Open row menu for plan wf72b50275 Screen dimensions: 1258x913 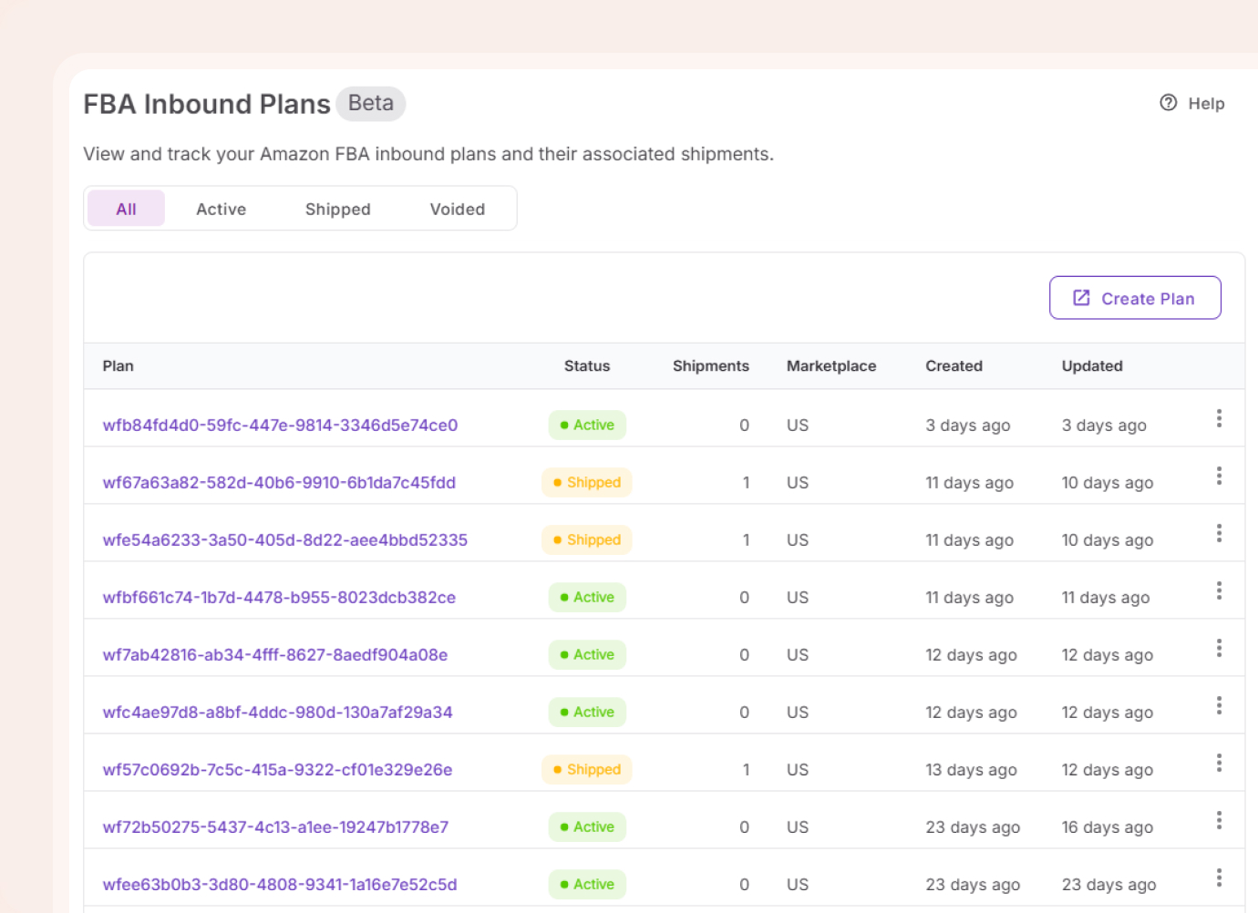click(x=1218, y=820)
